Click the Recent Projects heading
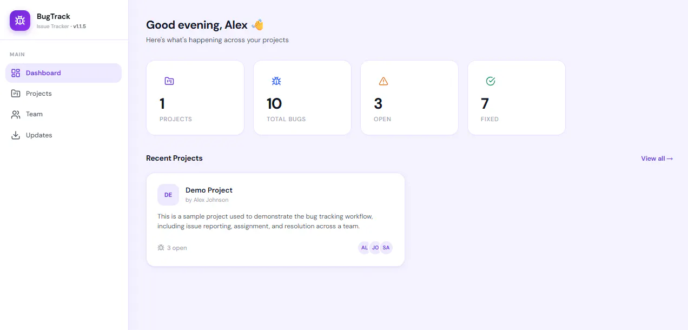This screenshot has height=330, width=688. (x=174, y=159)
